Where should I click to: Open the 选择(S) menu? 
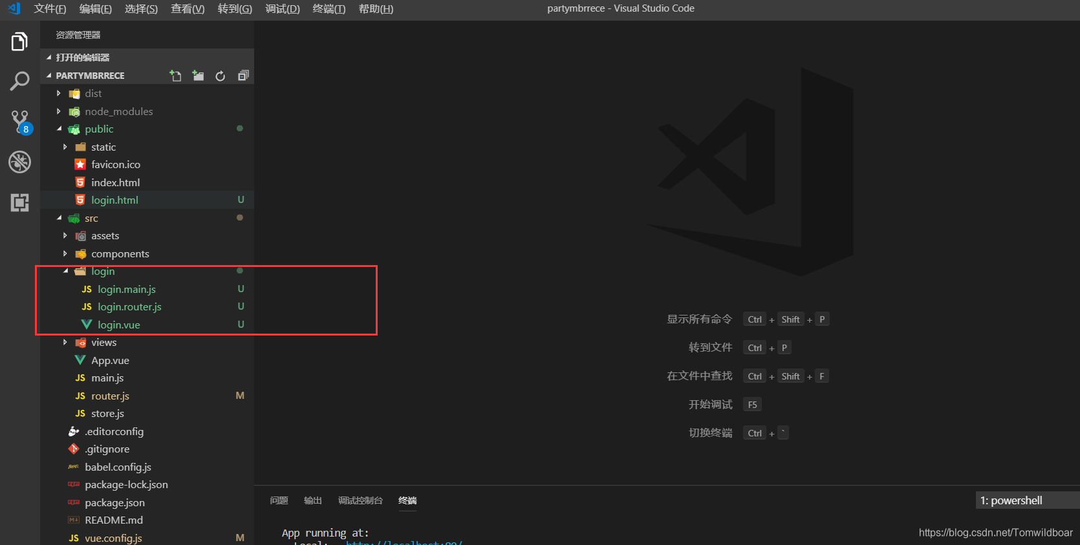pyautogui.click(x=141, y=8)
